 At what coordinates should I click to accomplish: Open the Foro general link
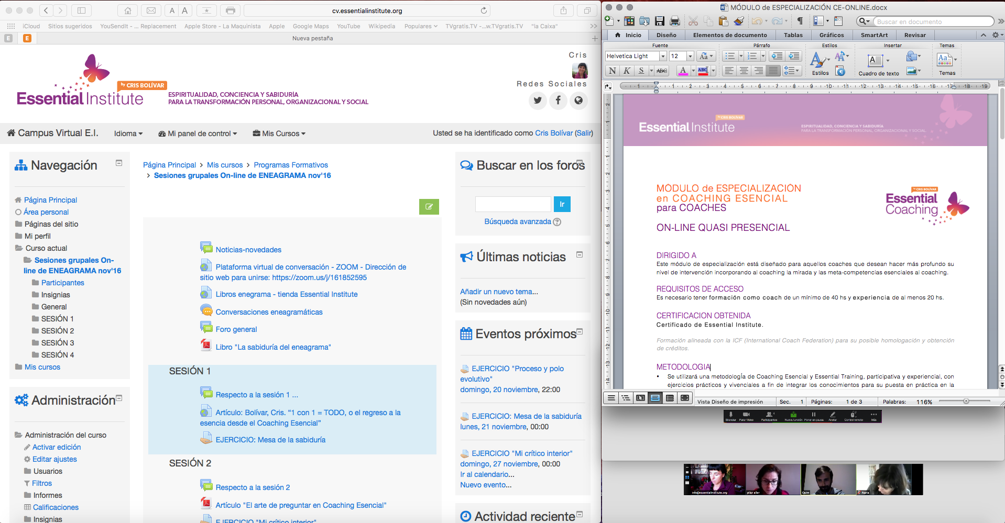click(x=236, y=329)
